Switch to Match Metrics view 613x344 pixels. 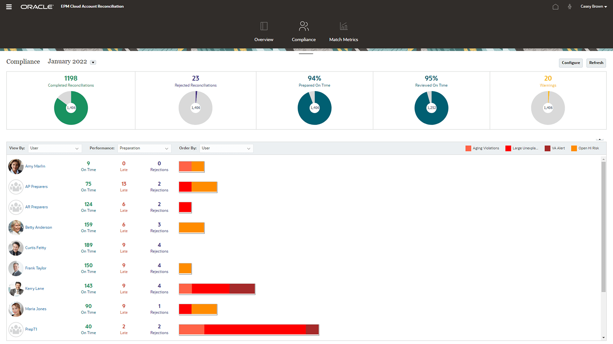tap(343, 30)
